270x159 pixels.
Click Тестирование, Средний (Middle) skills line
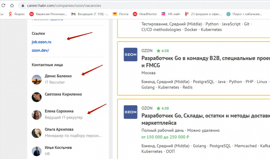click(197, 24)
